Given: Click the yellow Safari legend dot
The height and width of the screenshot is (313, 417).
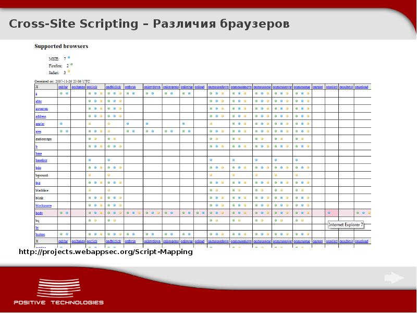Looking at the screenshot, I should pyautogui.click(x=69, y=71).
